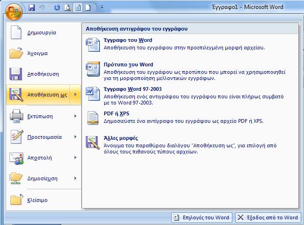Click checklist pencil icon next to Προετοιμασία
This screenshot has width=304, height=225.
(x=17, y=137)
